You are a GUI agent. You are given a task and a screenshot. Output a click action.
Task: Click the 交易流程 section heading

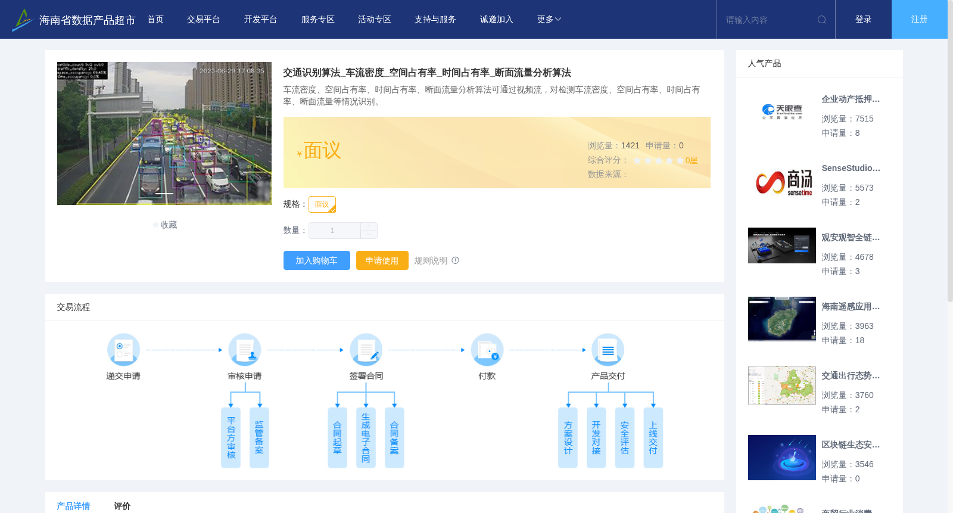[x=73, y=307]
